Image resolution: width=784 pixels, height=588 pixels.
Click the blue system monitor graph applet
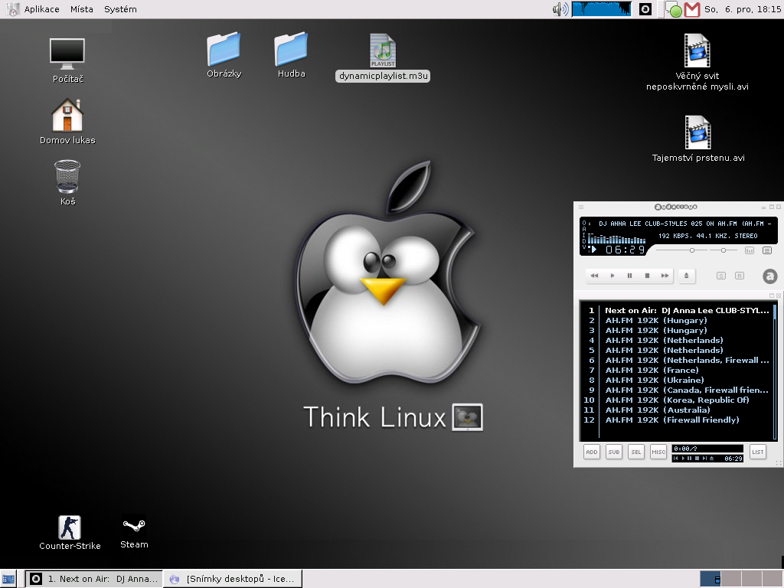(602, 9)
